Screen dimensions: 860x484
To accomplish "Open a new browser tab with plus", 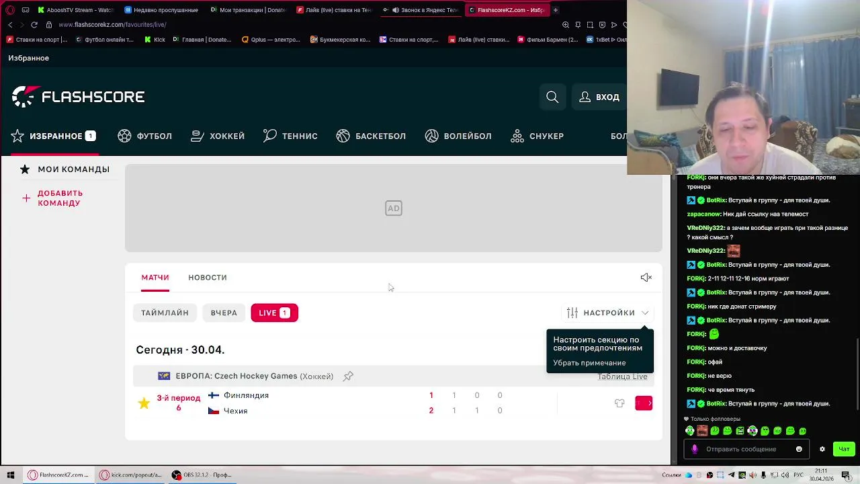I will [x=556, y=10].
